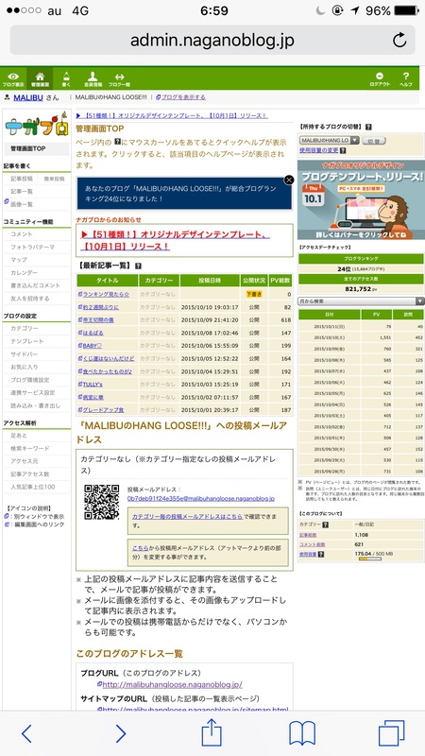Close the ranking notification with X
The image size is (425, 756).
[x=289, y=180]
